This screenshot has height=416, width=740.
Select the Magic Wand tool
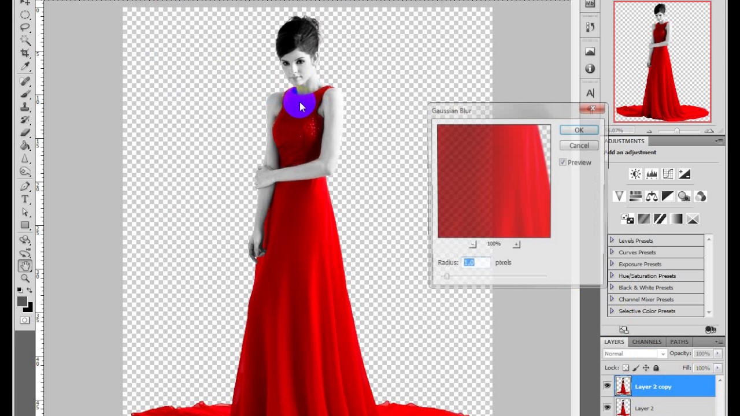(25, 40)
